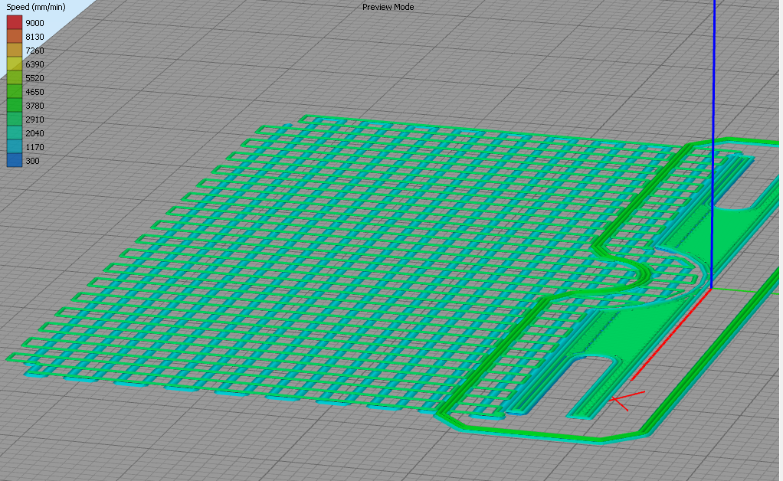The image size is (783, 481).
Task: Click the 3780 green speed swatch
Action: (x=15, y=105)
